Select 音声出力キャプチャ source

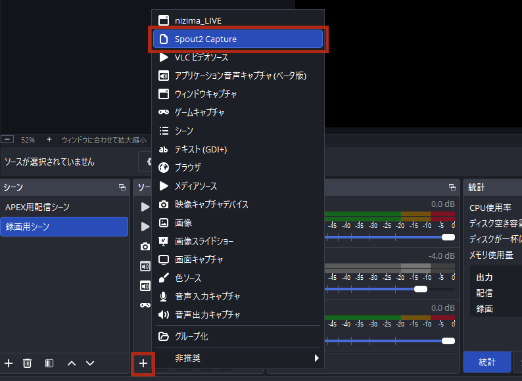(x=238, y=315)
